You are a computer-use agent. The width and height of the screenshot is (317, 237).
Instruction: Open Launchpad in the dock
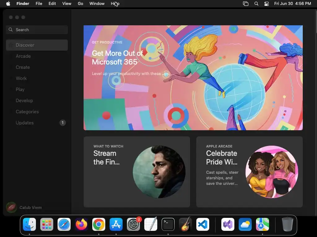[x=47, y=224]
